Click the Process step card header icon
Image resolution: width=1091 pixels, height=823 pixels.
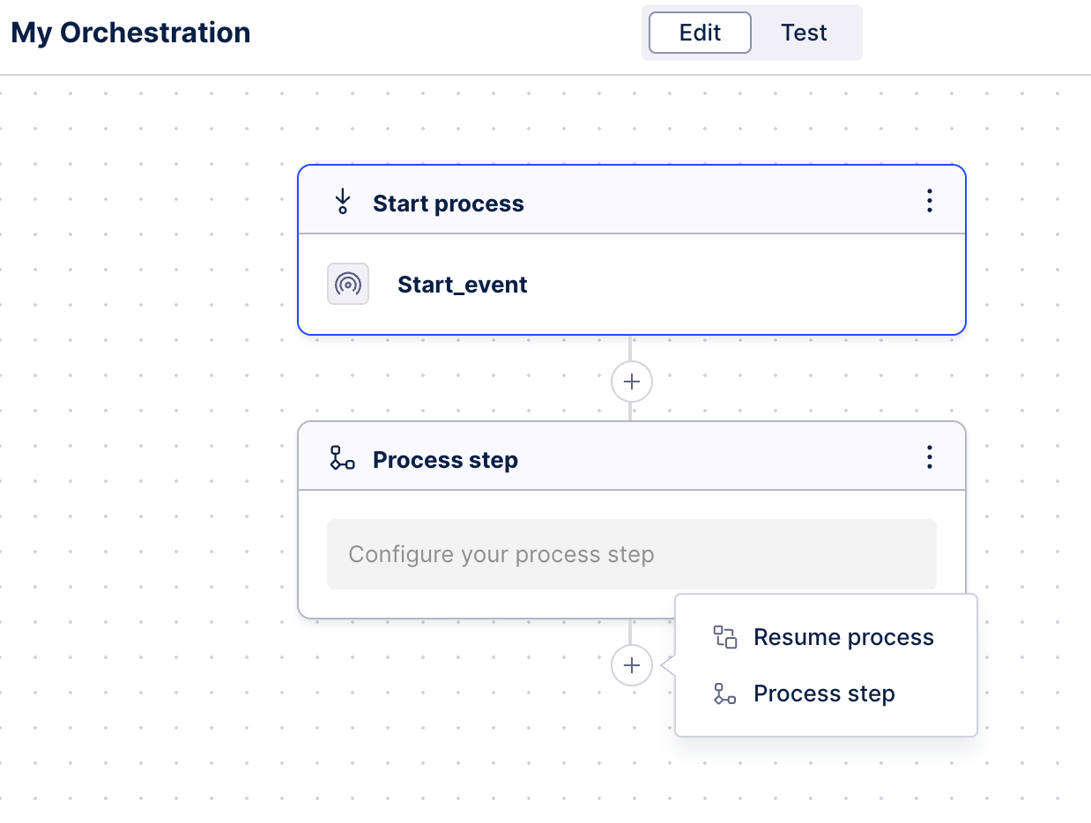pos(342,459)
